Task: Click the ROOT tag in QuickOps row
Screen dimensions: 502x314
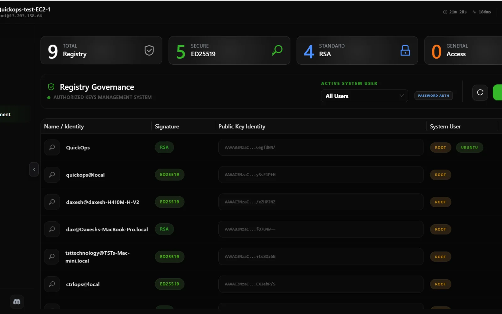Action: coord(441,148)
